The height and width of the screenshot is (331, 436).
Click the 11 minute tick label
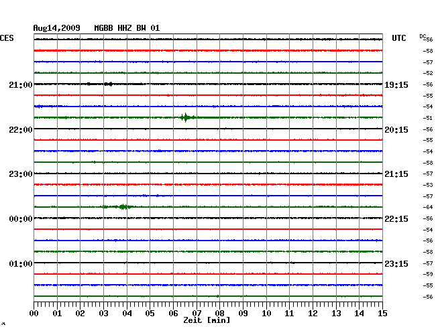pos(289,313)
